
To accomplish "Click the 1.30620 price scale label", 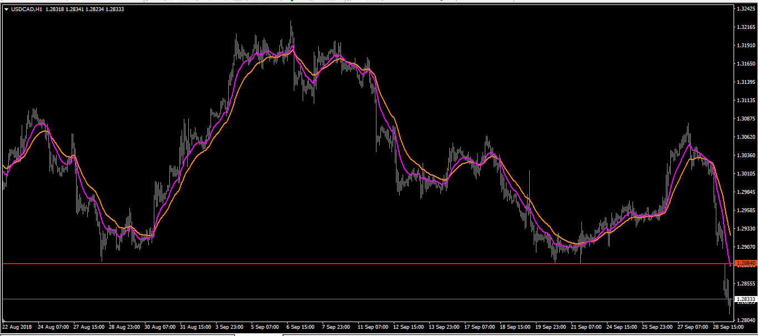I will (x=745, y=137).
